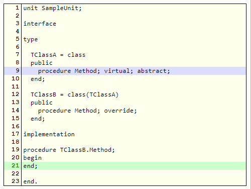251x189 pixels.
Task: Click line number 9 in gutter
Action: (18, 70)
